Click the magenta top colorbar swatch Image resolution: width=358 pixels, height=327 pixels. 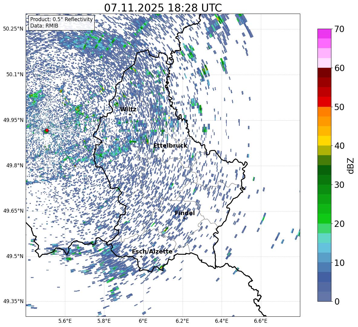point(324,34)
